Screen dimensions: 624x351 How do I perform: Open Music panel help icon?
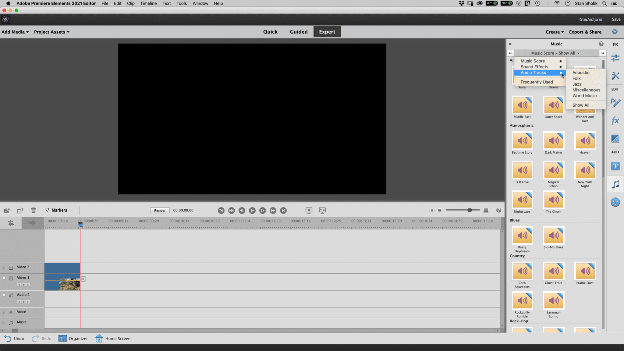[x=601, y=44]
